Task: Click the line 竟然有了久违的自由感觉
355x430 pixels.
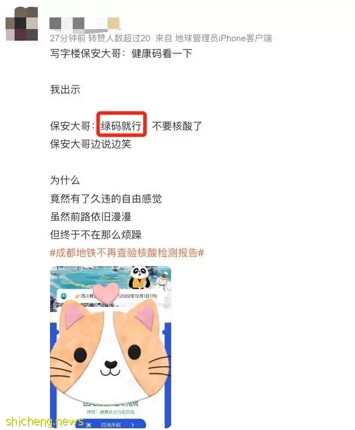Action: (106, 199)
